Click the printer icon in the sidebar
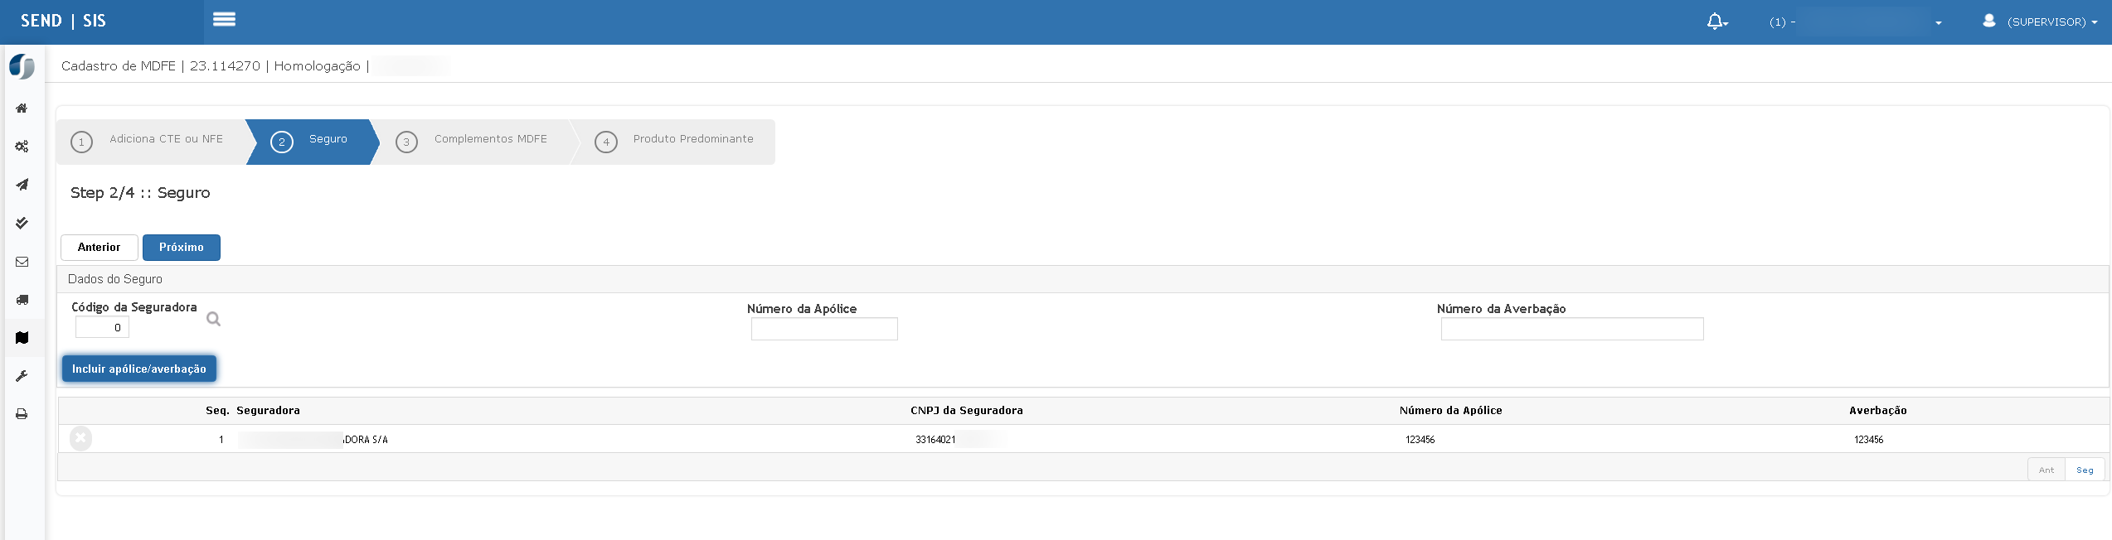The height and width of the screenshot is (540, 2112). (22, 414)
